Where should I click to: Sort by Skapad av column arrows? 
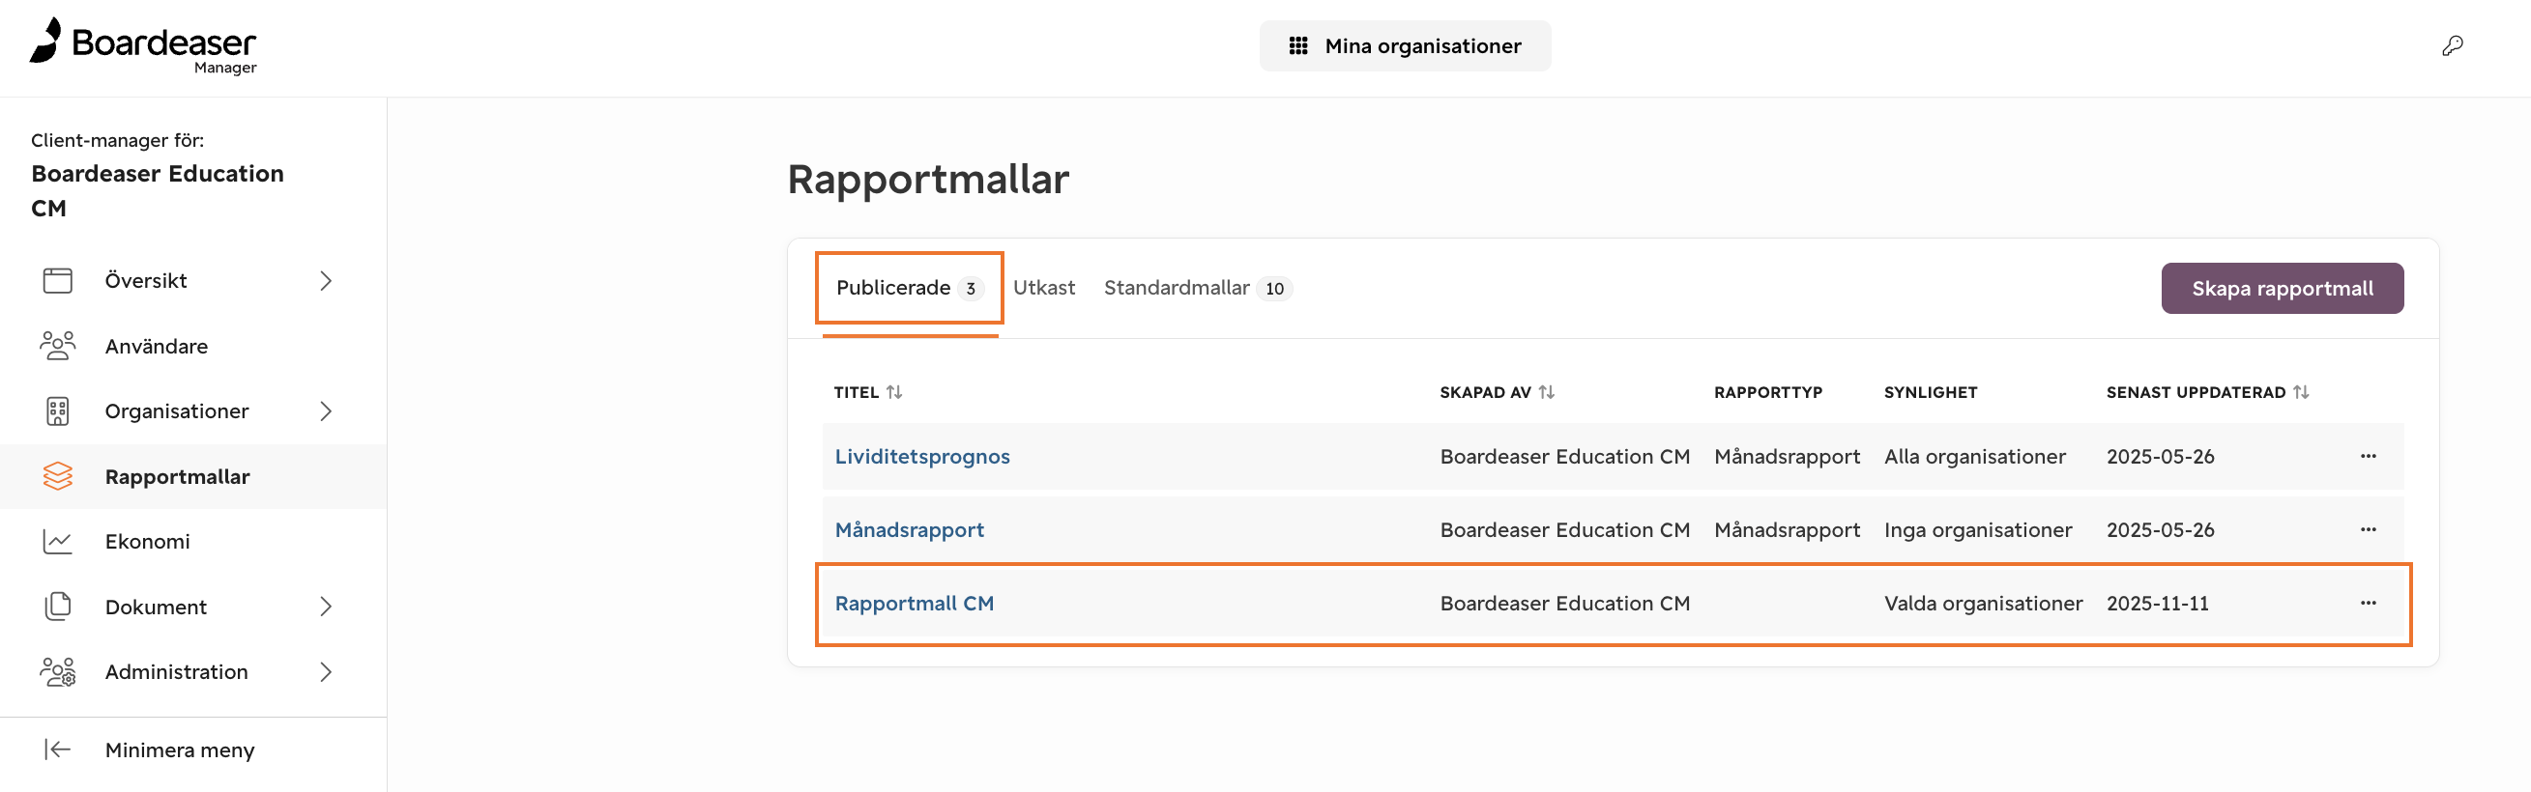pos(1547,391)
